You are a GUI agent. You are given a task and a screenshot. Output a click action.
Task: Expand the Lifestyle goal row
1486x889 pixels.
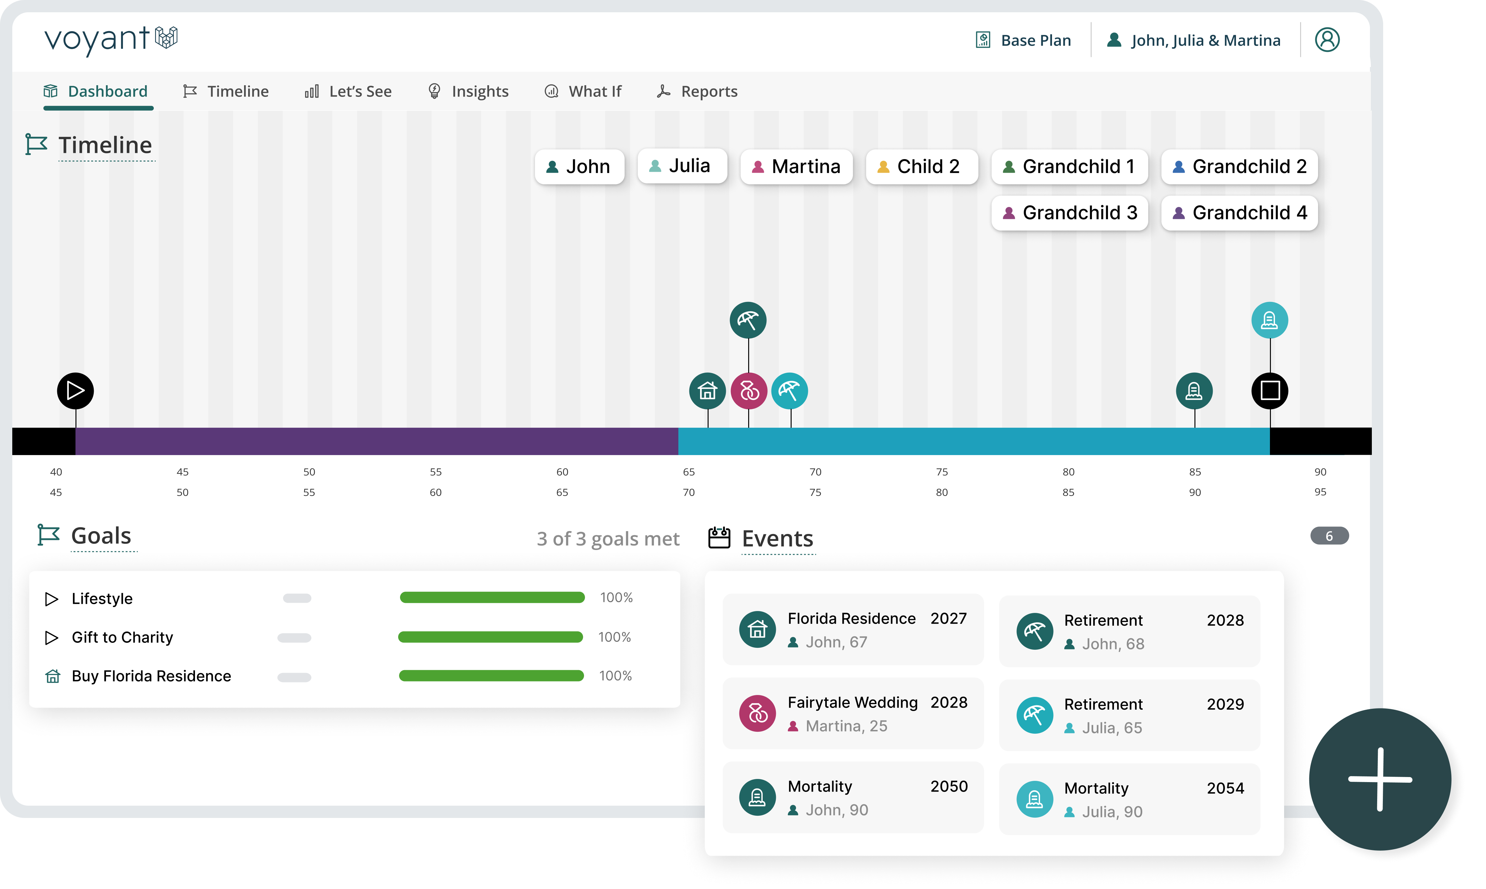point(52,598)
